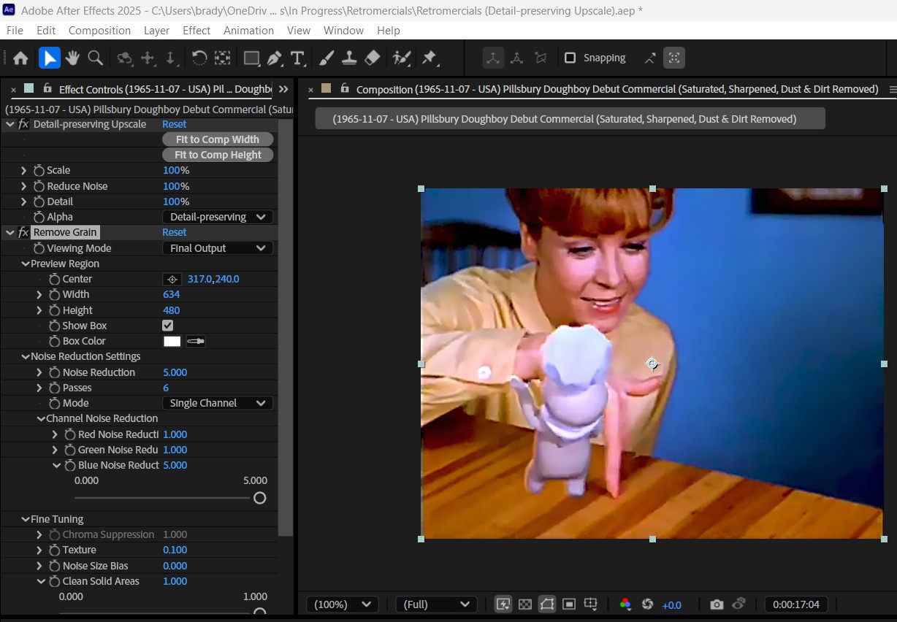Select the Rectangle shape tool
This screenshot has height=622, width=897.
tap(251, 58)
